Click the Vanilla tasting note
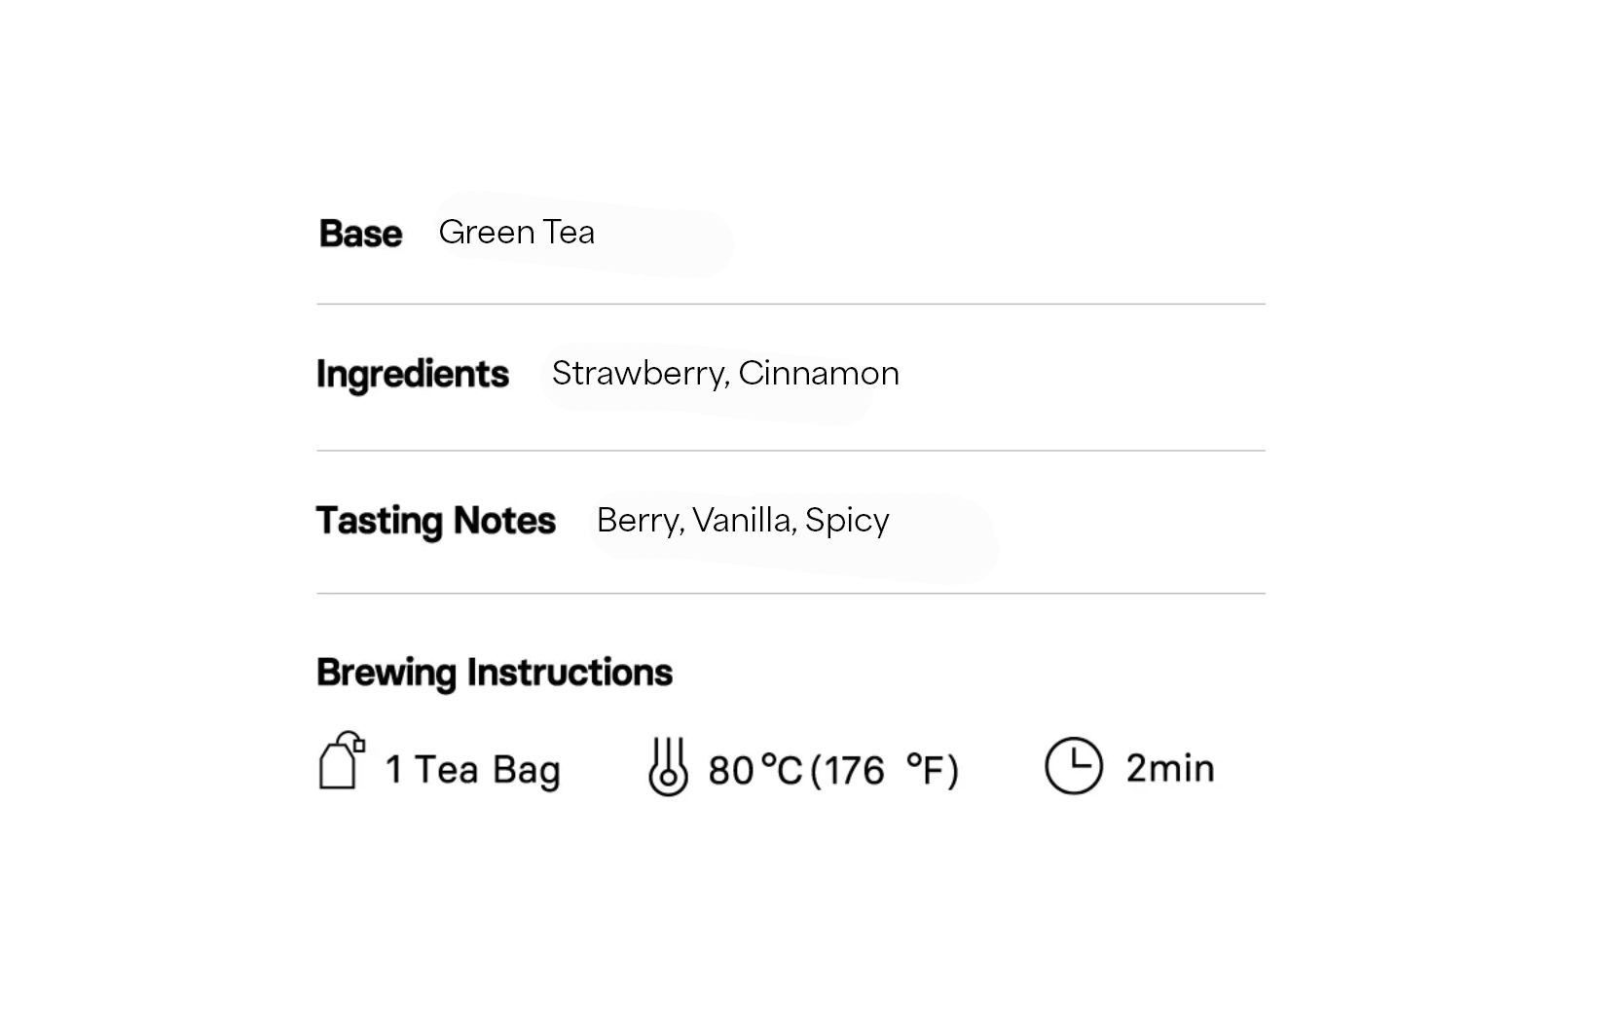Image resolution: width=1618 pixels, height=1024 pixels. tap(743, 521)
